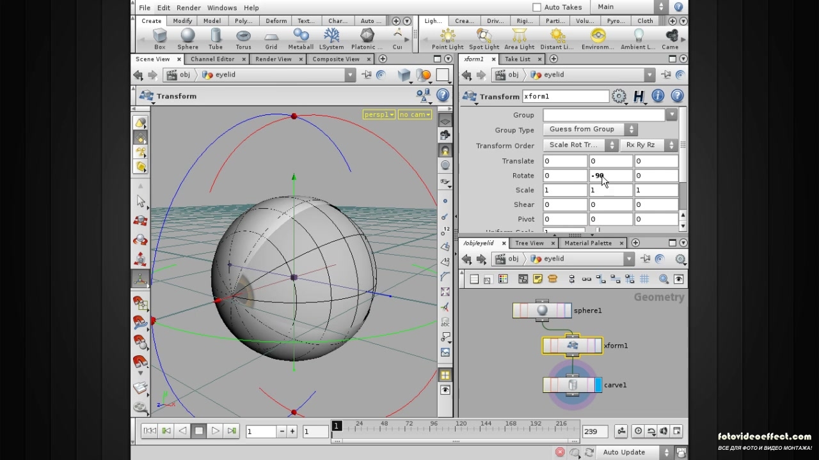This screenshot has height=460, width=819.
Task: Open Transform Order dropdown
Action: pyautogui.click(x=581, y=146)
